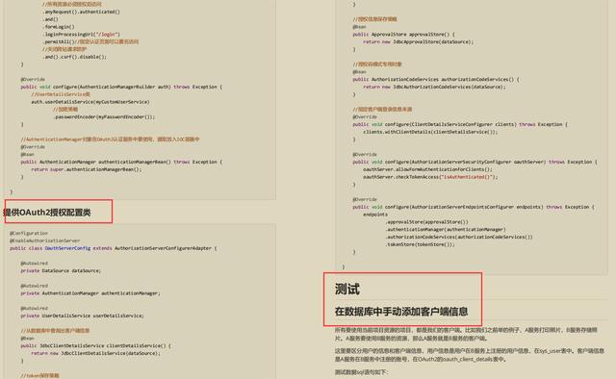The image size is (616, 379).
Task: Click '.authorizationCodeServices(authorizationCodeServices())' line
Action: click(459, 237)
